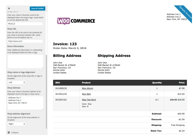Viewport: 195px width, 137px height.
Task: Click the Sample Invoice corner ribbon
Action: 185,13
